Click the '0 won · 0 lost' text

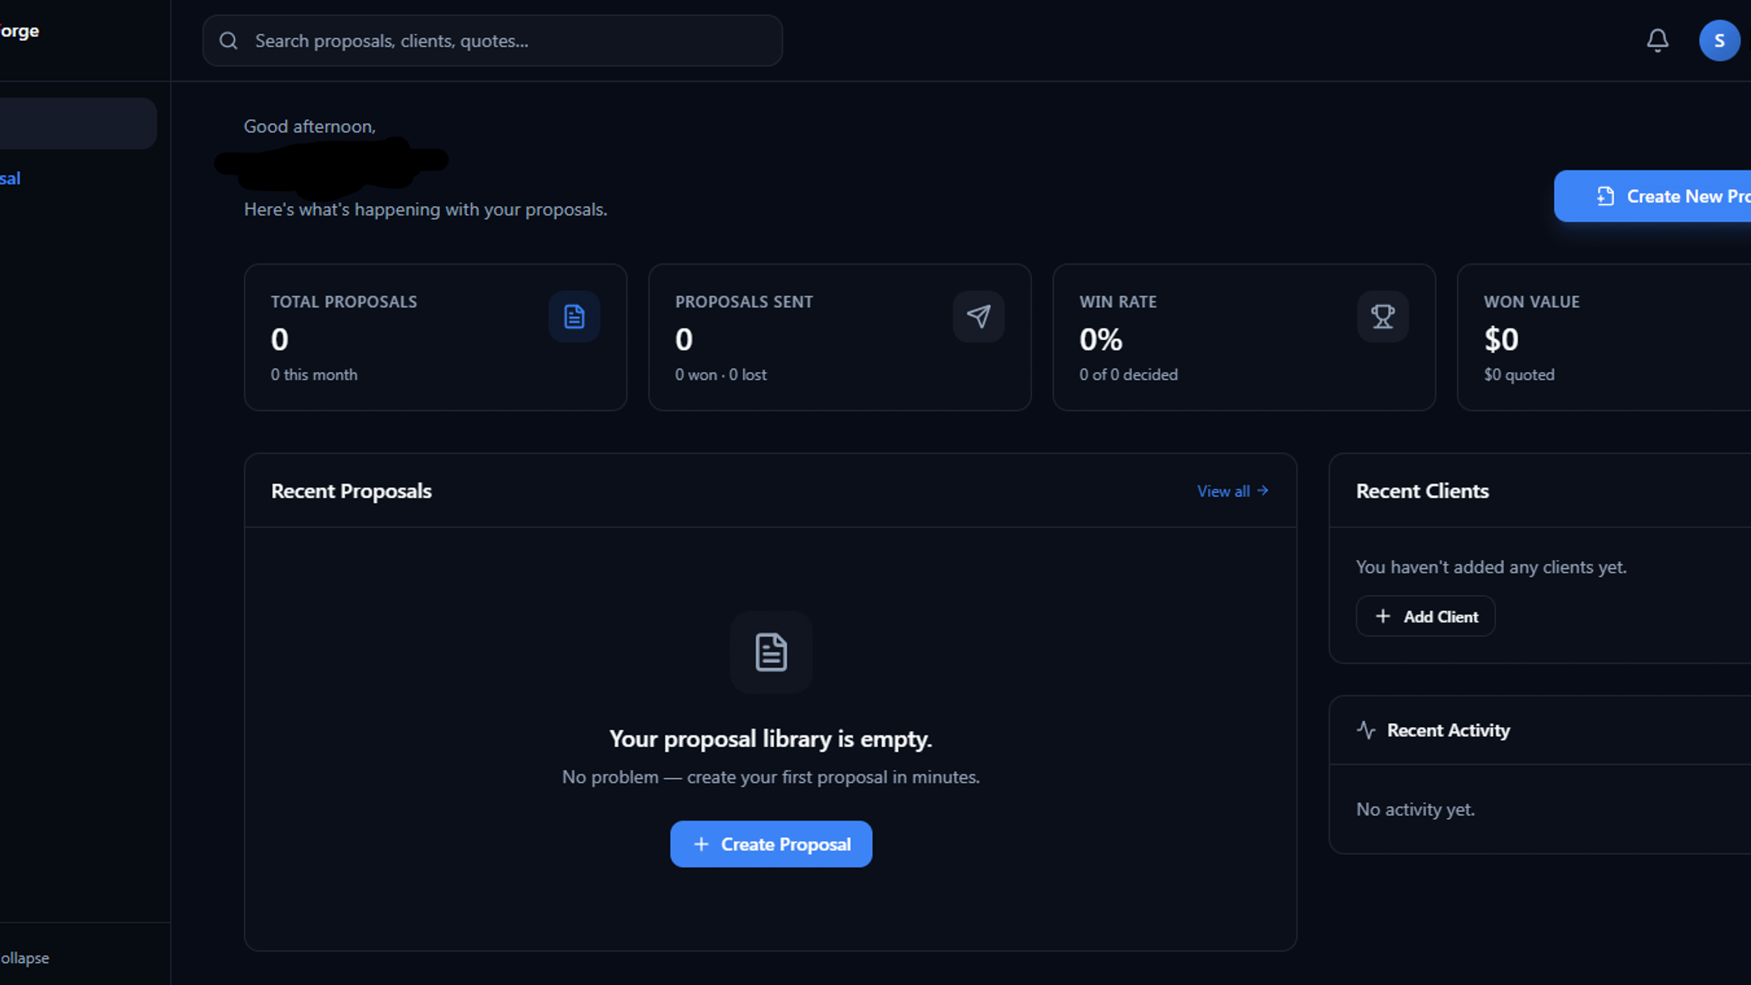(721, 375)
